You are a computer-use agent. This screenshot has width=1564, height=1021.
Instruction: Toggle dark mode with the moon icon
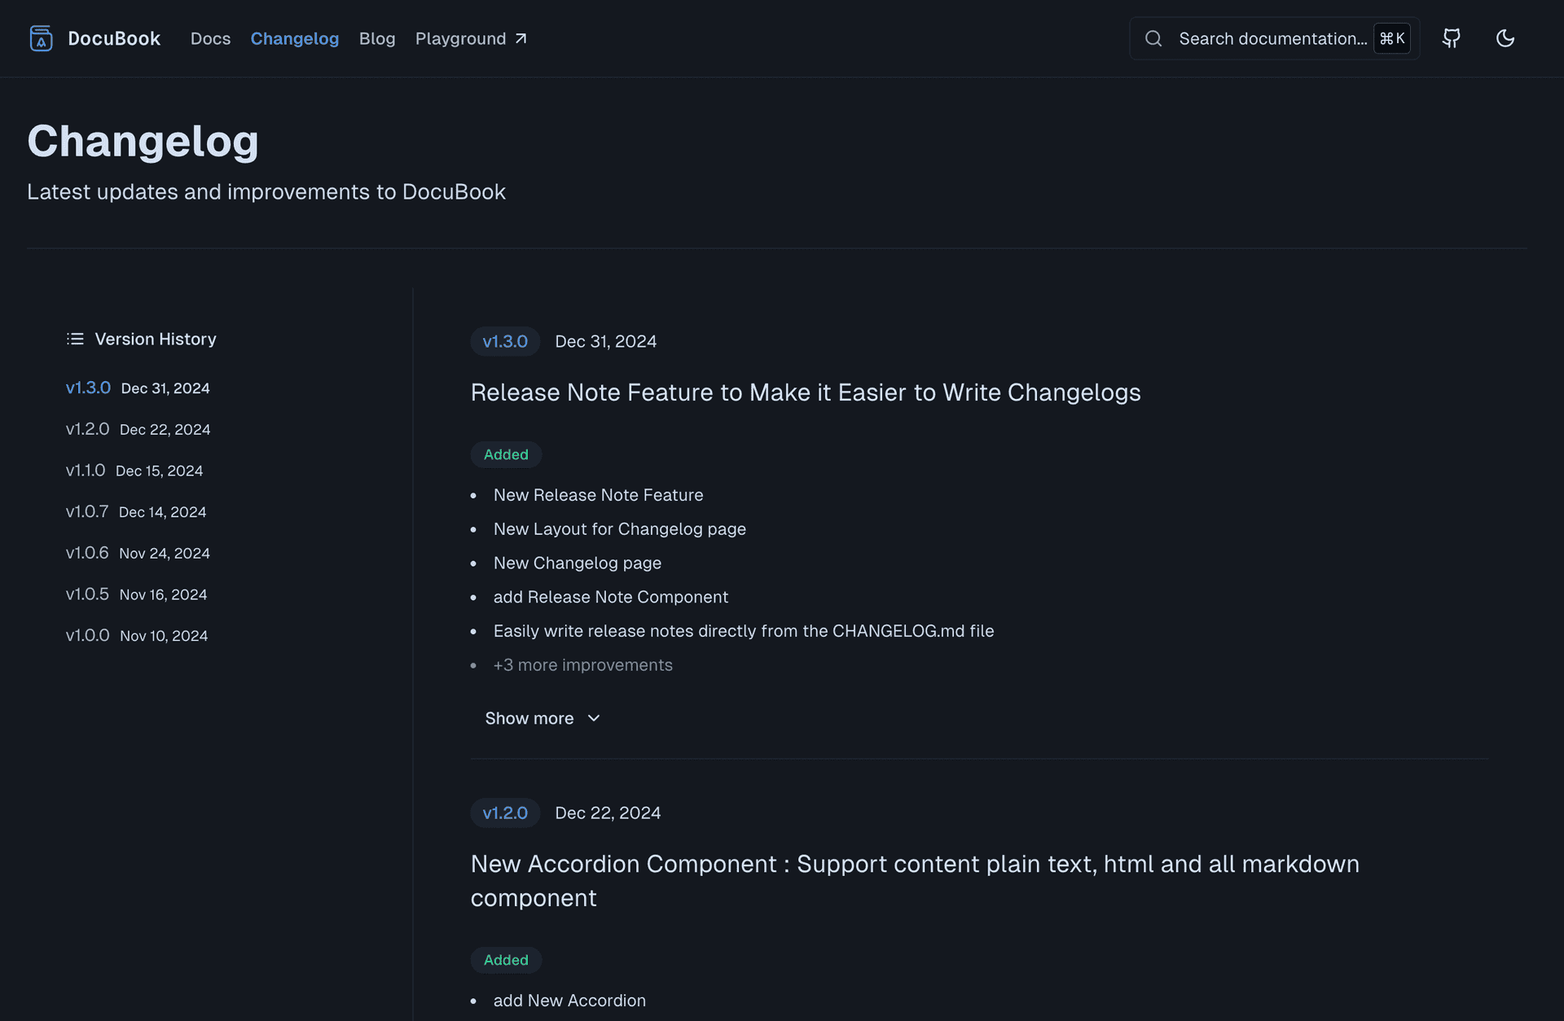[1505, 38]
